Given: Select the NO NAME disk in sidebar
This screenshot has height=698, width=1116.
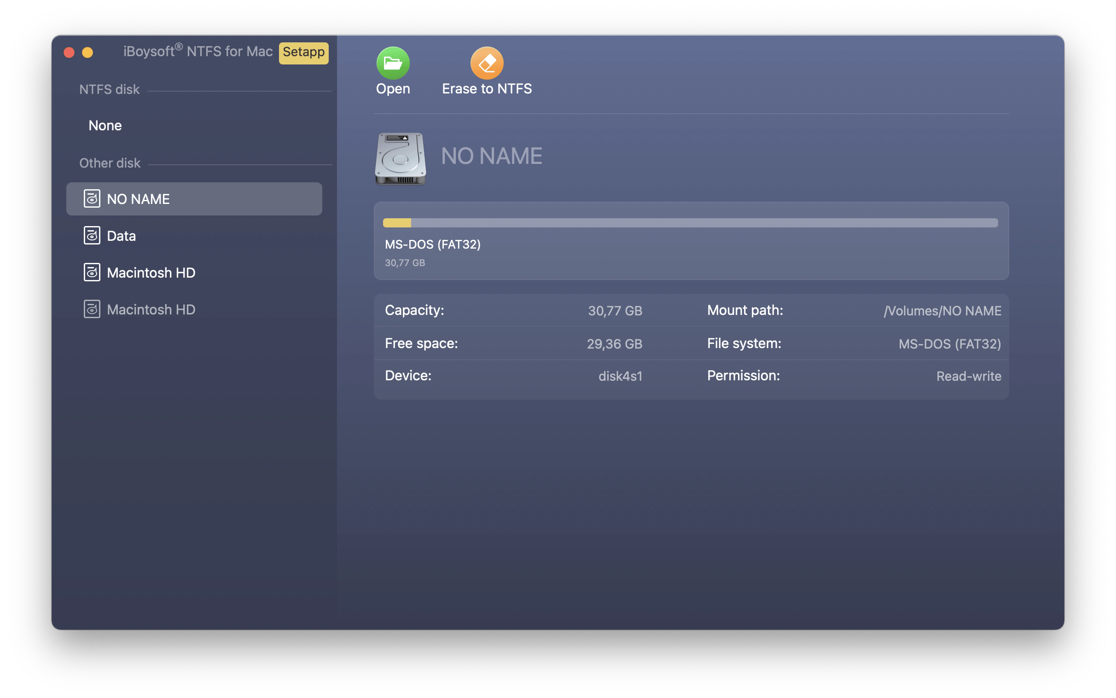Looking at the screenshot, I should tap(194, 198).
